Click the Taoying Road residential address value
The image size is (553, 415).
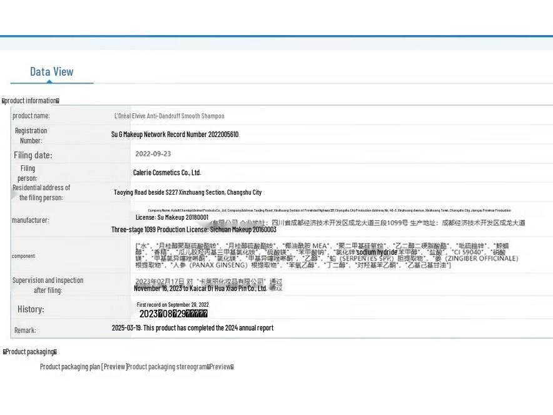pyautogui.click(x=187, y=192)
